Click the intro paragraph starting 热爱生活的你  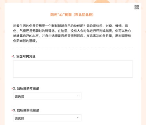point(72,33)
